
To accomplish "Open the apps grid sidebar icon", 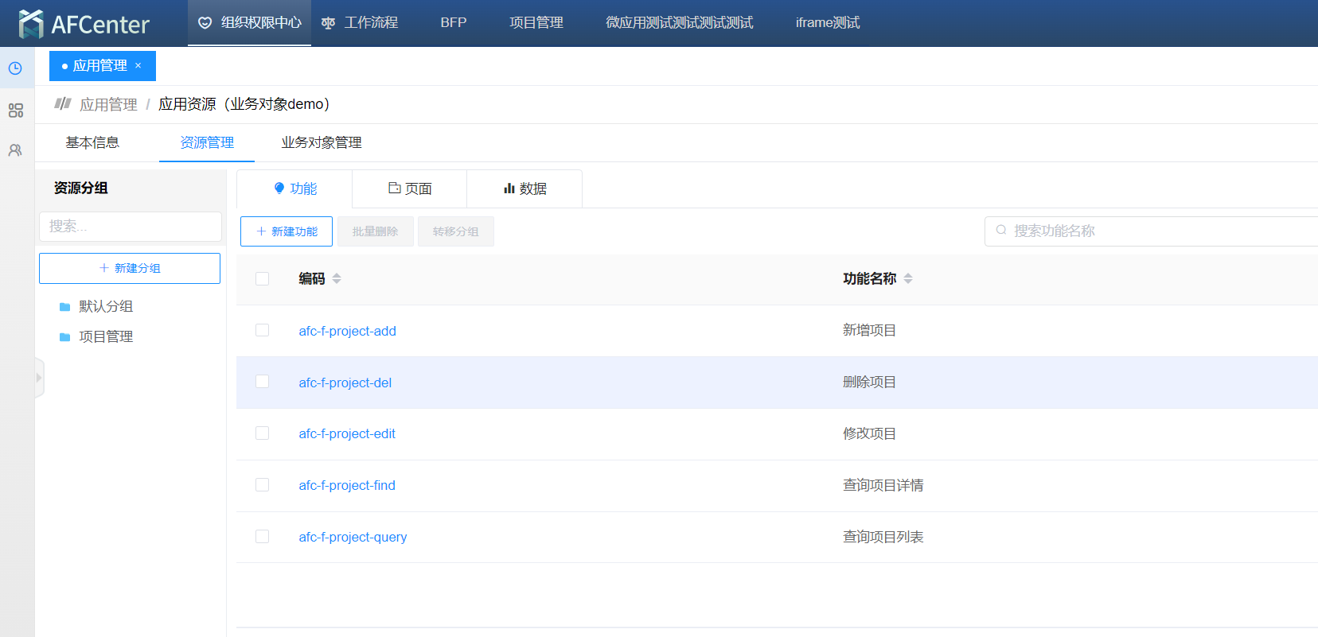I will coord(15,111).
